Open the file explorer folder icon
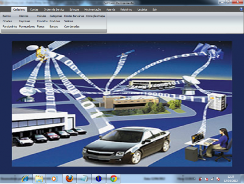The width and height of the screenshot is (244, 184). [39, 179]
